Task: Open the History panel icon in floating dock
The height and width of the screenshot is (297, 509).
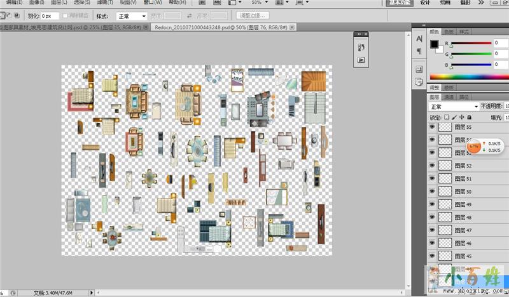Action: coord(361,47)
